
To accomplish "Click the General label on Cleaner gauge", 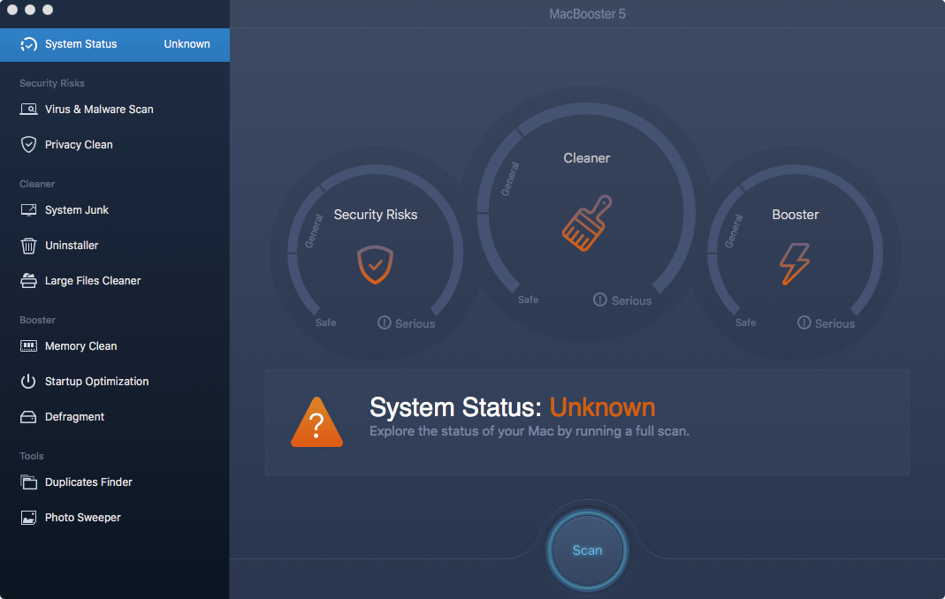I will click(x=510, y=179).
